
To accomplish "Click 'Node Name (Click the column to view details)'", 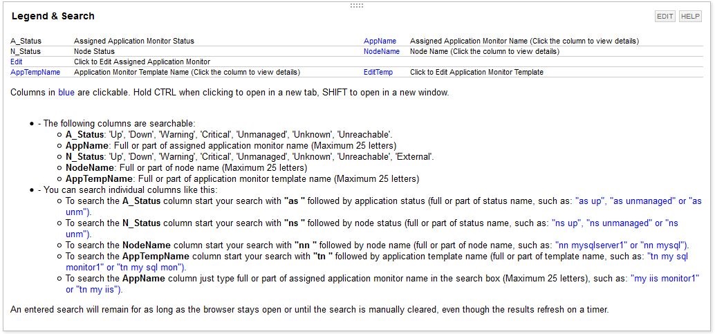I will pos(485,52).
